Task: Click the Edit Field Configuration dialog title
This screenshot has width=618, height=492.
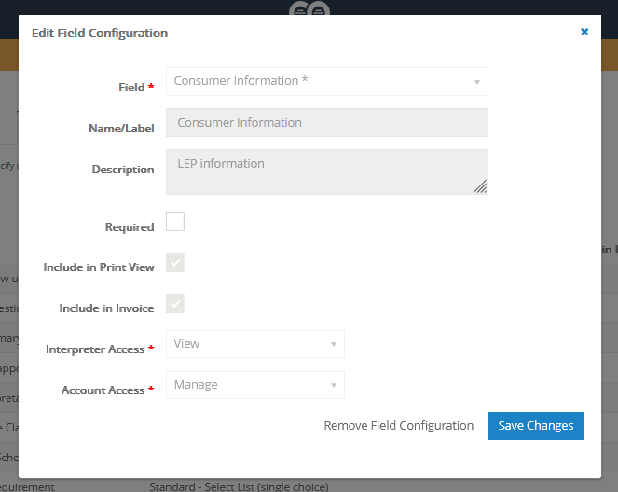Action: coord(100,34)
